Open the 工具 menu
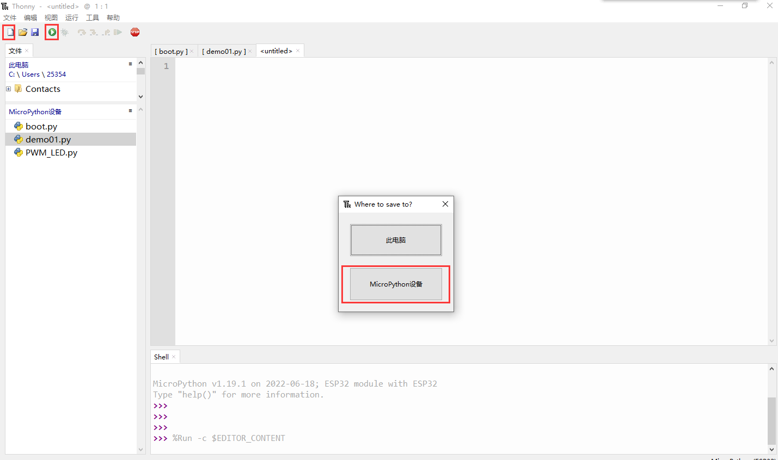The image size is (778, 460). [92, 18]
